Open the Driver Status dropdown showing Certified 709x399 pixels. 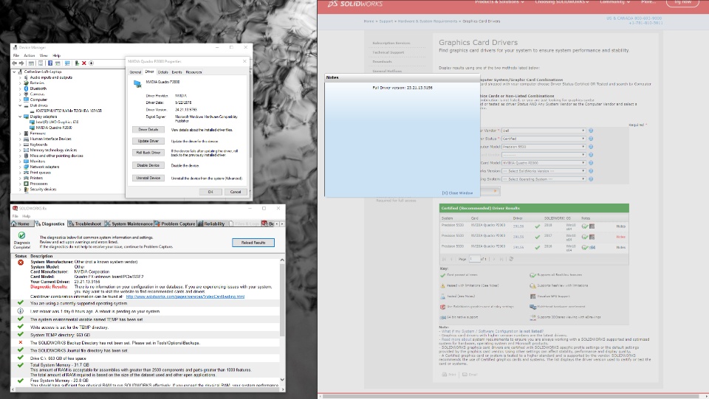click(x=544, y=139)
